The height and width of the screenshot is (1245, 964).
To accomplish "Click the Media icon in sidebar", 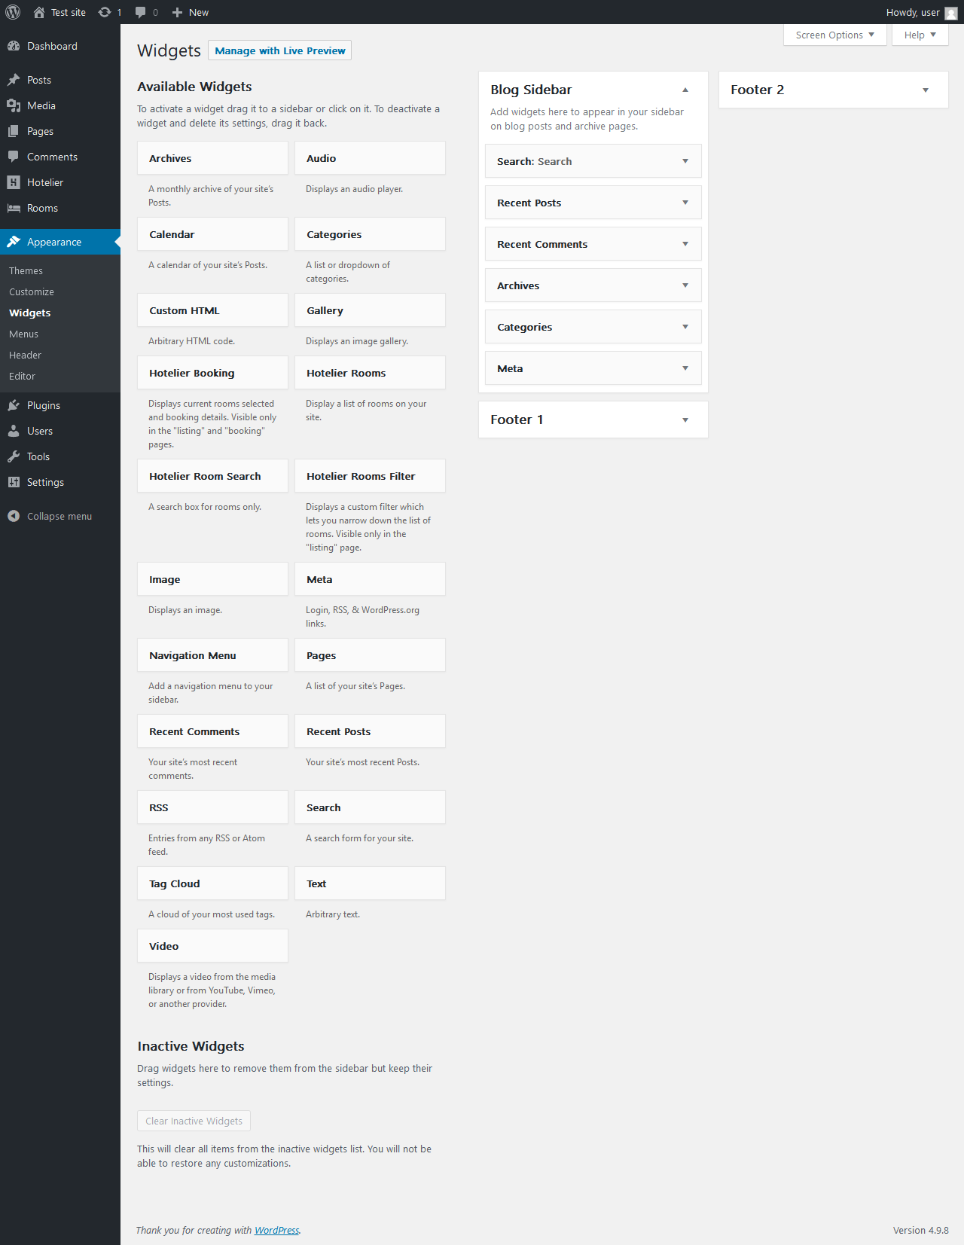I will [x=14, y=105].
